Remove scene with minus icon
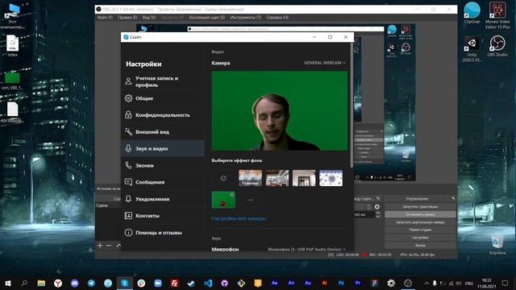Viewport: 516px width, 290px height. [x=109, y=245]
